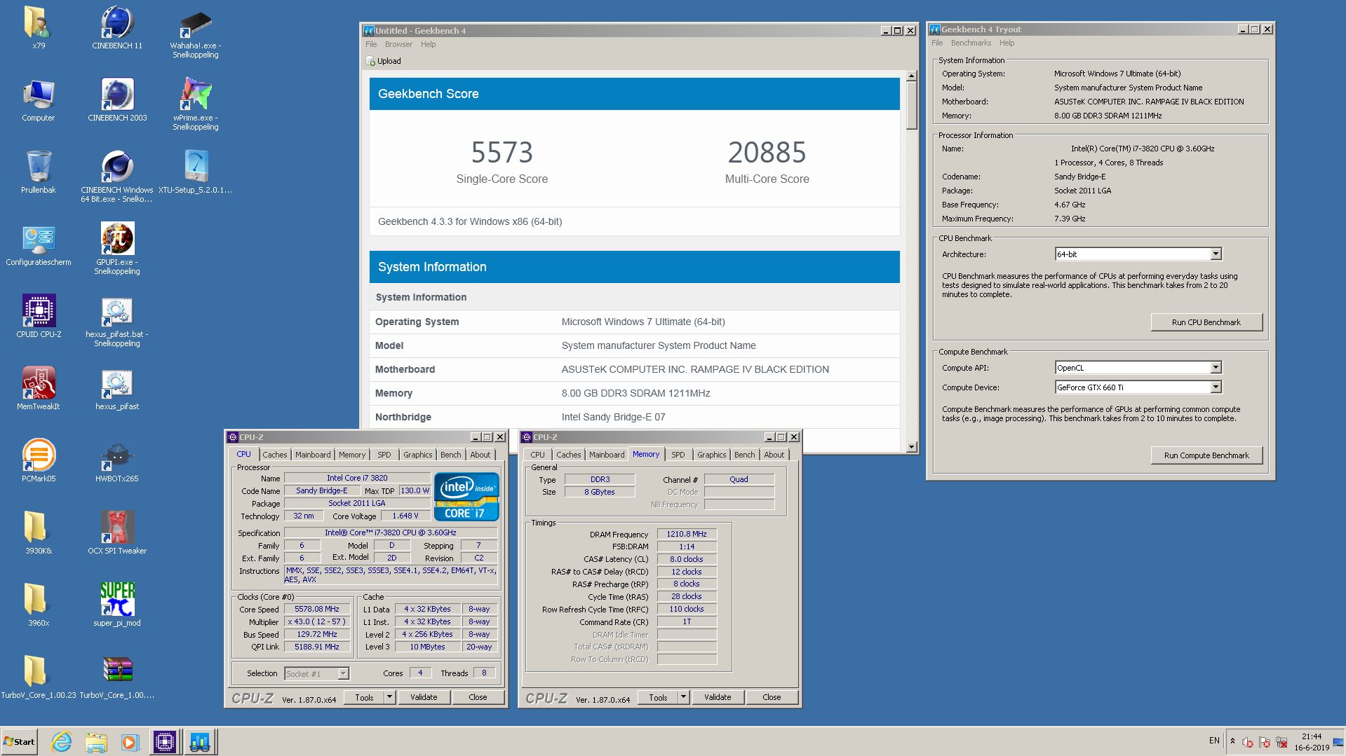
Task: Switch to Mainboard tab in left CPU-Z
Action: (313, 455)
